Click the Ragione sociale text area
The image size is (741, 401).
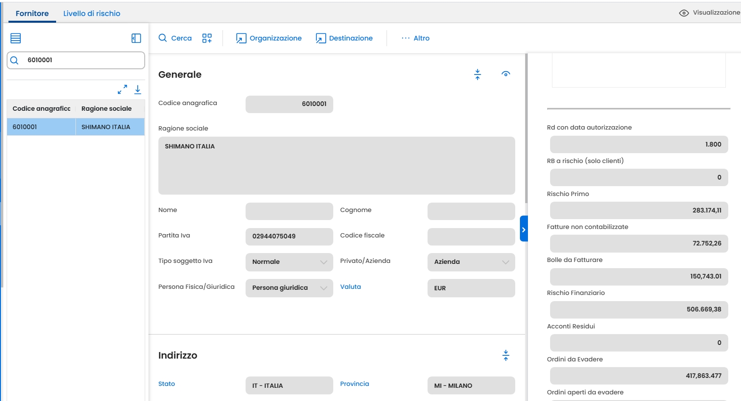(x=337, y=165)
